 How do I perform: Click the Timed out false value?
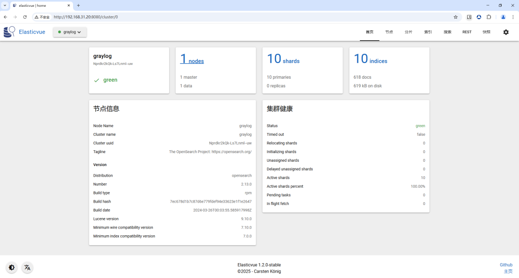421,134
